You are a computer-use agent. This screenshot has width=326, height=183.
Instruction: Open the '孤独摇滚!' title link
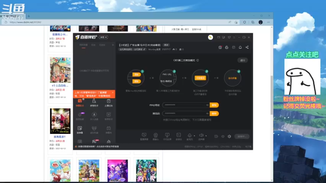(x=59, y=137)
